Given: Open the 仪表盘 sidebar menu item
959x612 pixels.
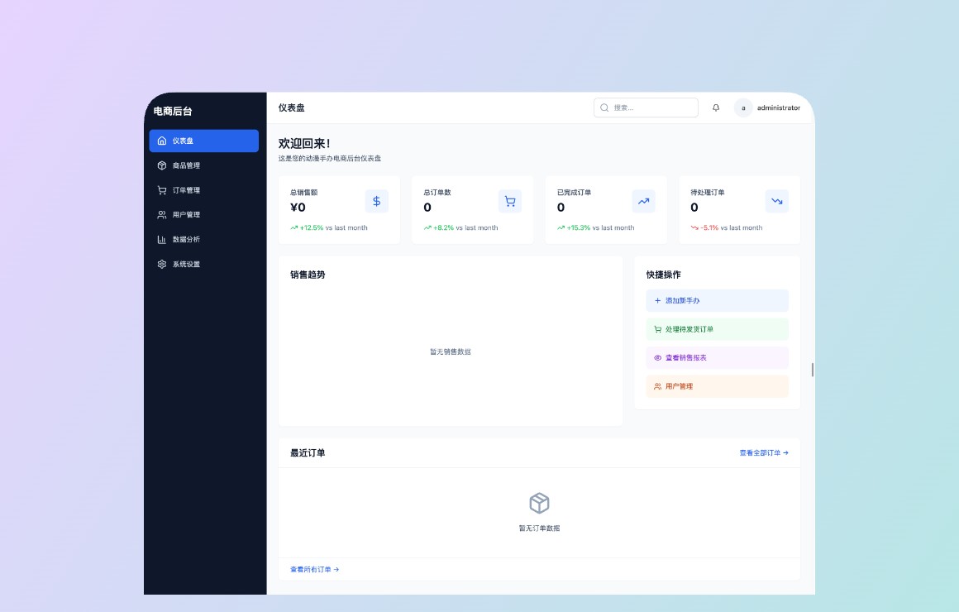Looking at the screenshot, I should tap(203, 141).
